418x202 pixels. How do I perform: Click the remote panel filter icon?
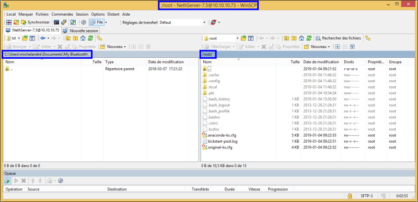251,39
